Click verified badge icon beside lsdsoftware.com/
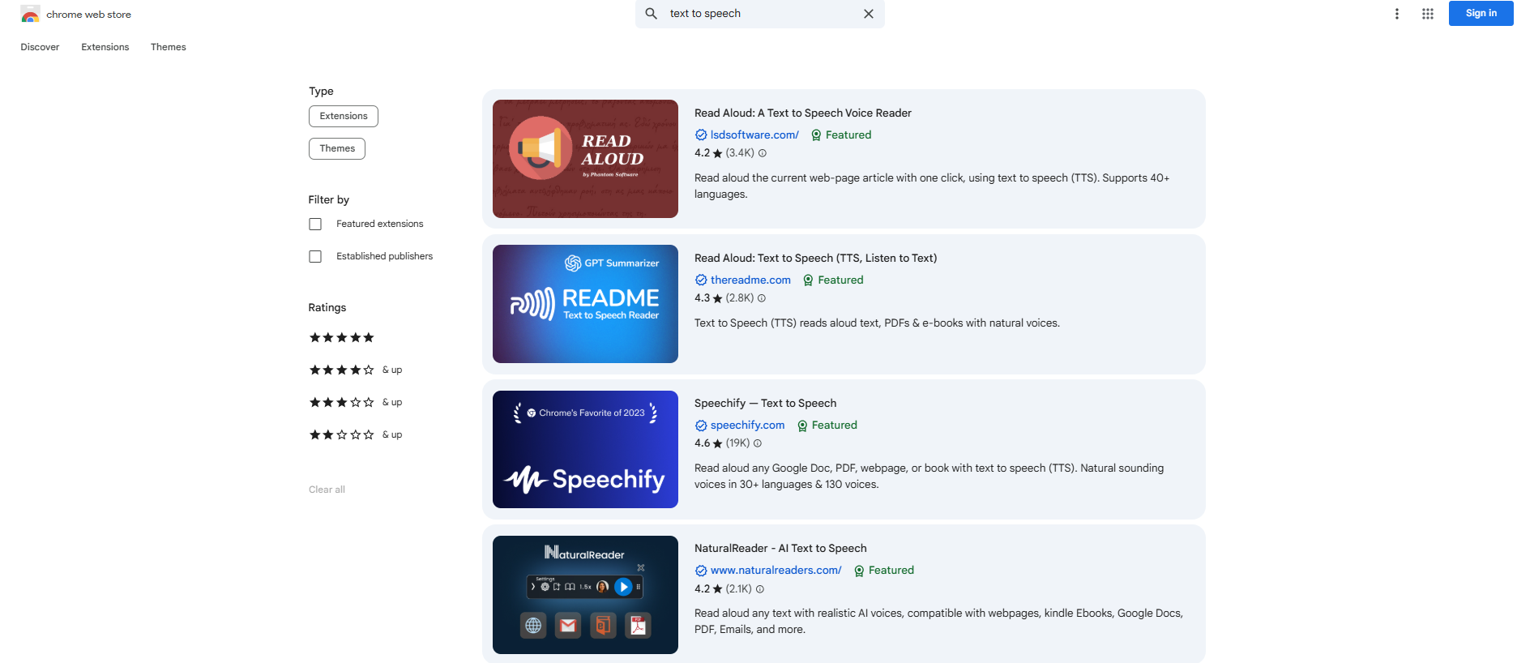This screenshot has width=1517, height=663. (701, 135)
